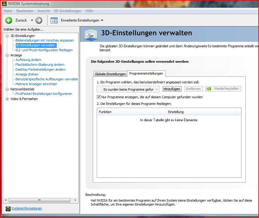Viewport: 259px width, 218px height.
Task: Click the Systeminformationen icon
Action: pyautogui.click(x=8, y=209)
